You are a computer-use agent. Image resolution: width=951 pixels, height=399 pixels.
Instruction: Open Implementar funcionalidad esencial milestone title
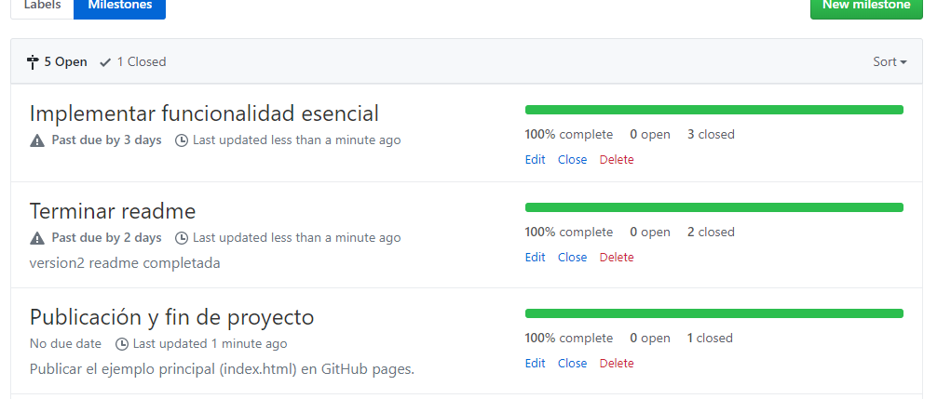204,113
